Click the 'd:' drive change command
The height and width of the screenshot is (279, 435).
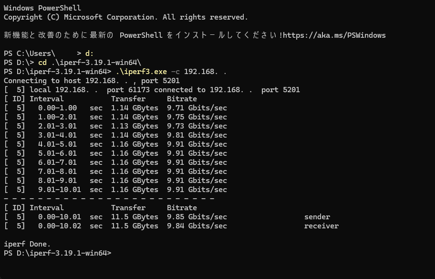[x=90, y=54]
